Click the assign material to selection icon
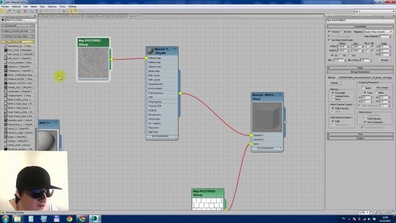Screen dimensions: 396x223 coord(19,11)
